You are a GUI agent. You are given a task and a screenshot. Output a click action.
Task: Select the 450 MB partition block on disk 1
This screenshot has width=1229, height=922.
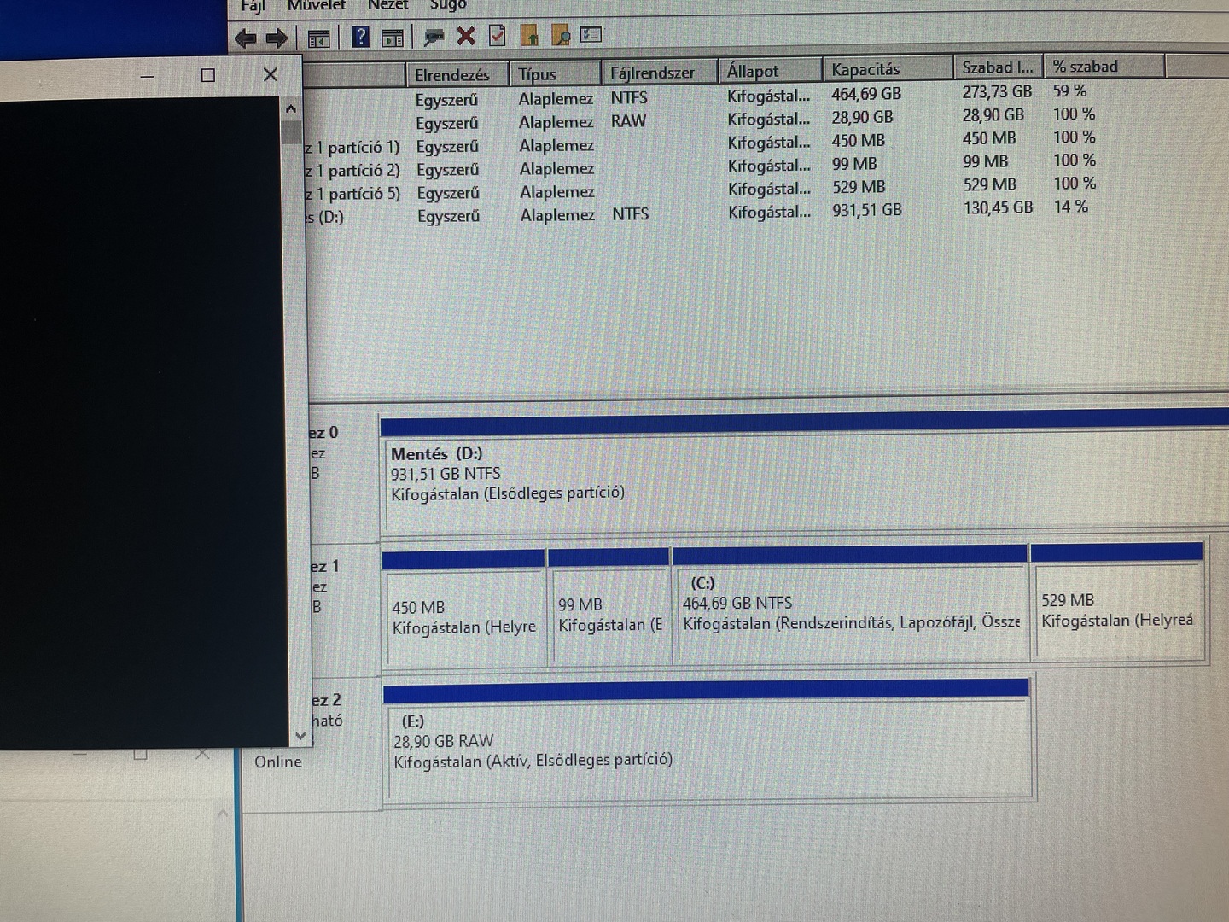click(x=463, y=608)
